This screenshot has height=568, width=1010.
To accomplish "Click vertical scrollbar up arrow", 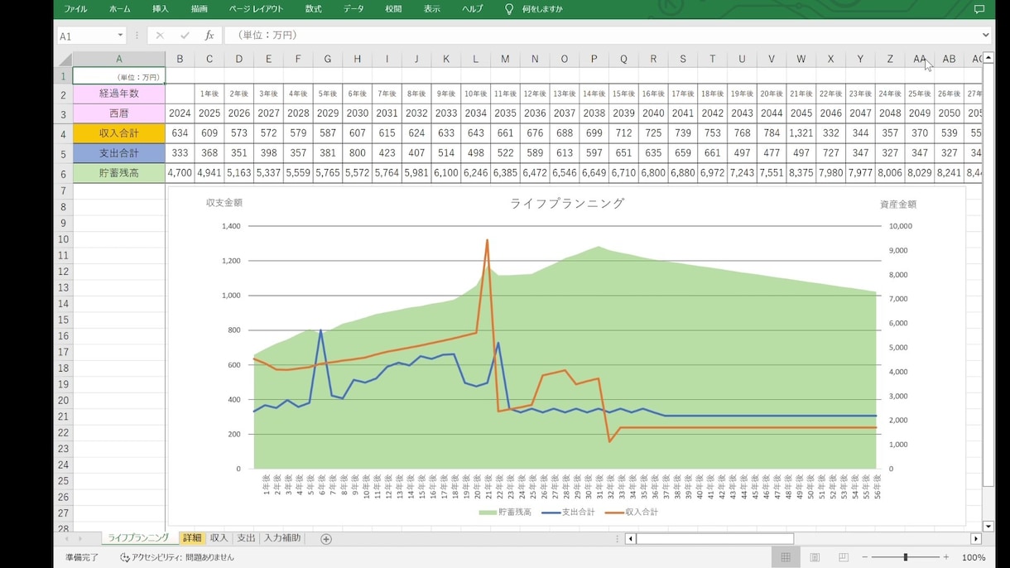I will 988,58.
